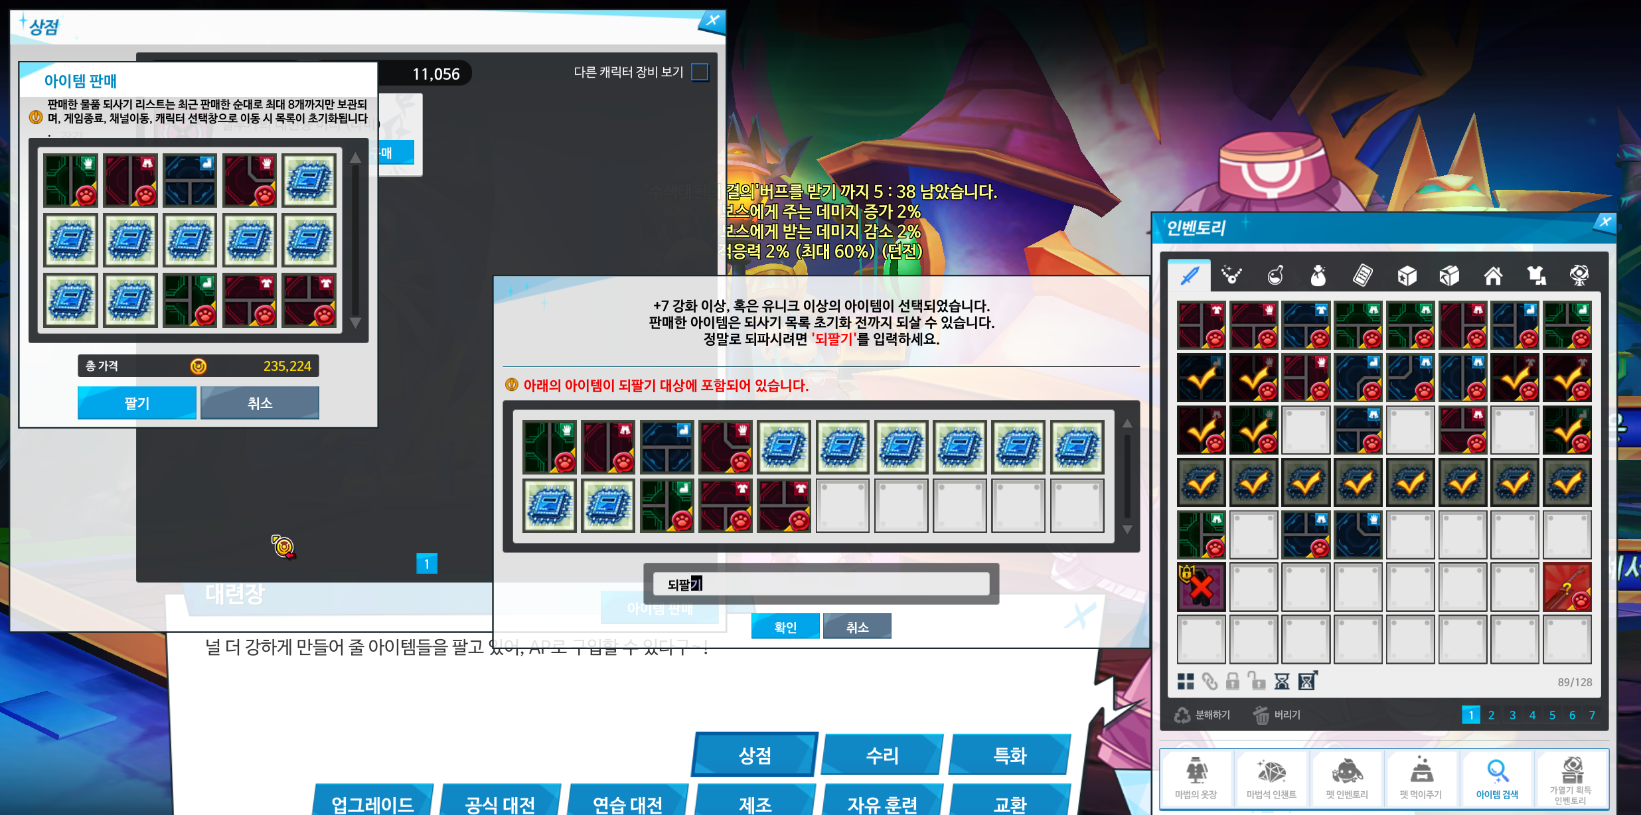
Task: Close the 인벤토리 window
Action: 1604,222
